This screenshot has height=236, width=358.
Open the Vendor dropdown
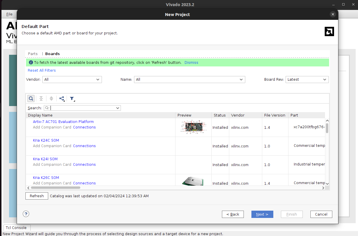[72, 79]
